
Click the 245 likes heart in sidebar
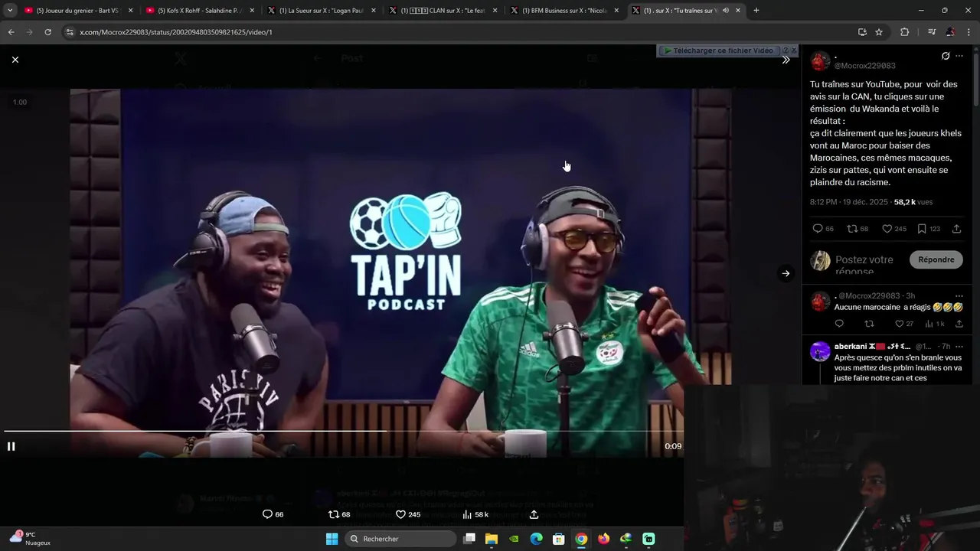coord(893,229)
